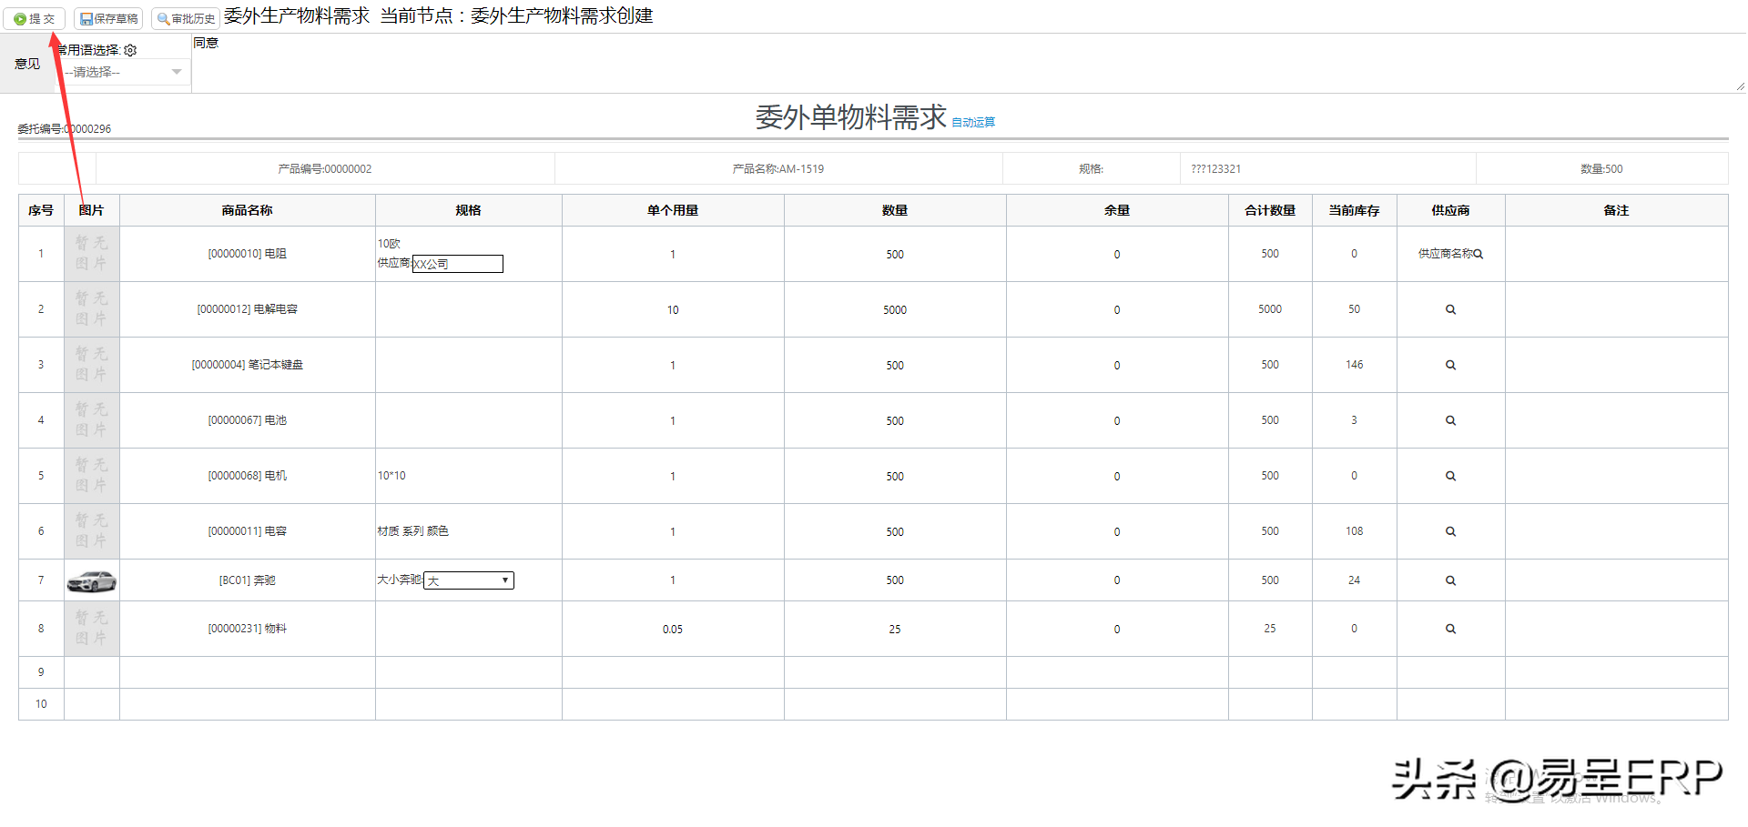
Task: Search supplier for row 1 电阻
Action: point(1478,254)
